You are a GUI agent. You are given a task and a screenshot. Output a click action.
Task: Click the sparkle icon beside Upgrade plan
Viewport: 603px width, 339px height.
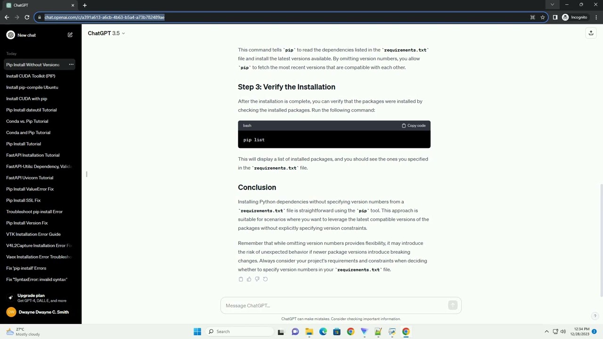pos(10,298)
